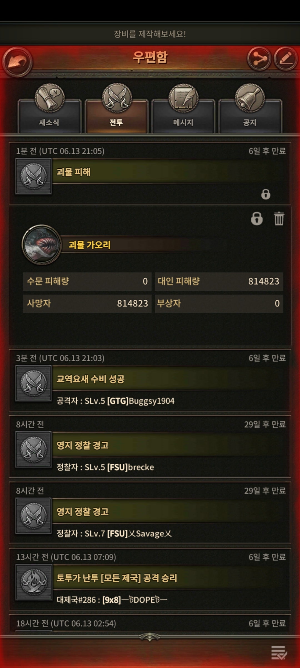Tap the compose pencil icon
Image resolution: width=300 pixels, height=668 pixels.
tap(286, 59)
